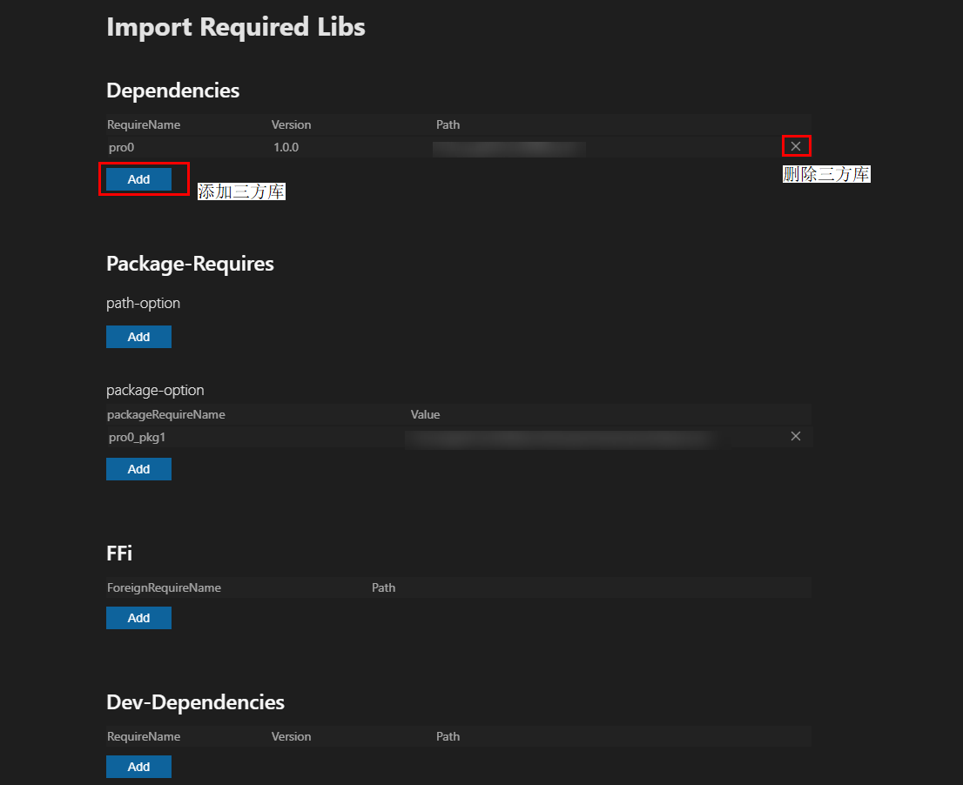Screen dimensions: 963x785
Task: Click the ForeignRequireName column header
Action: point(164,587)
